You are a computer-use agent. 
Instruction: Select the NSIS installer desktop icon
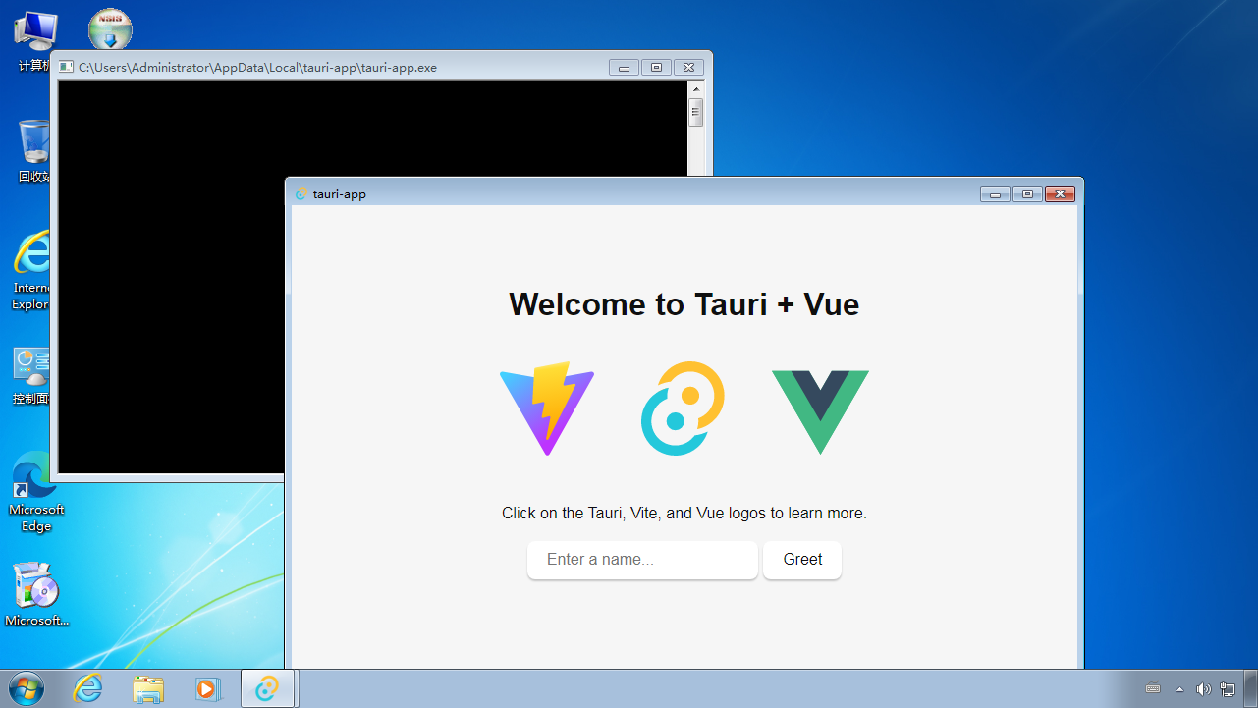110,29
